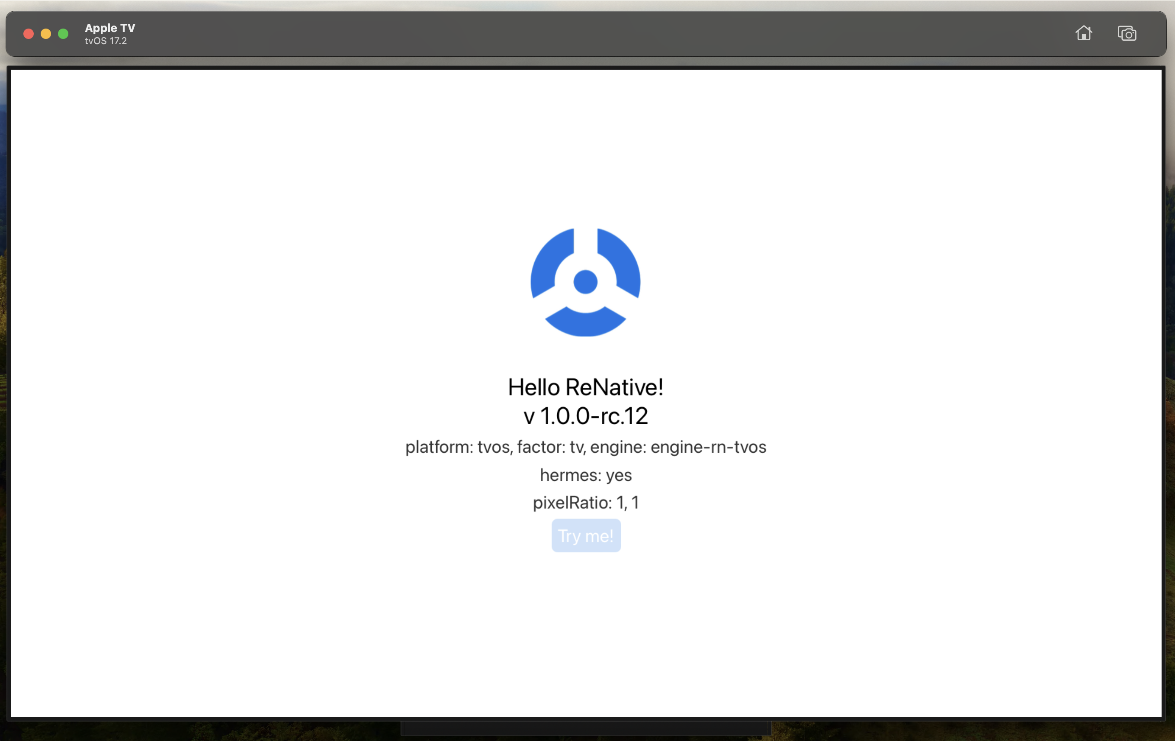Click the blank white area below the button
The height and width of the screenshot is (741, 1175).
pyautogui.click(x=585, y=635)
